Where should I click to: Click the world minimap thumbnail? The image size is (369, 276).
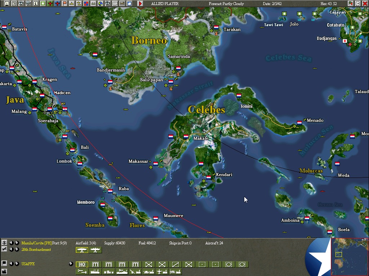(x=350, y=257)
